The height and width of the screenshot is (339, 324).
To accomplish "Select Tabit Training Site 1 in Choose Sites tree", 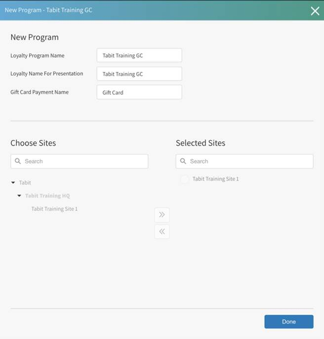I will [54, 209].
